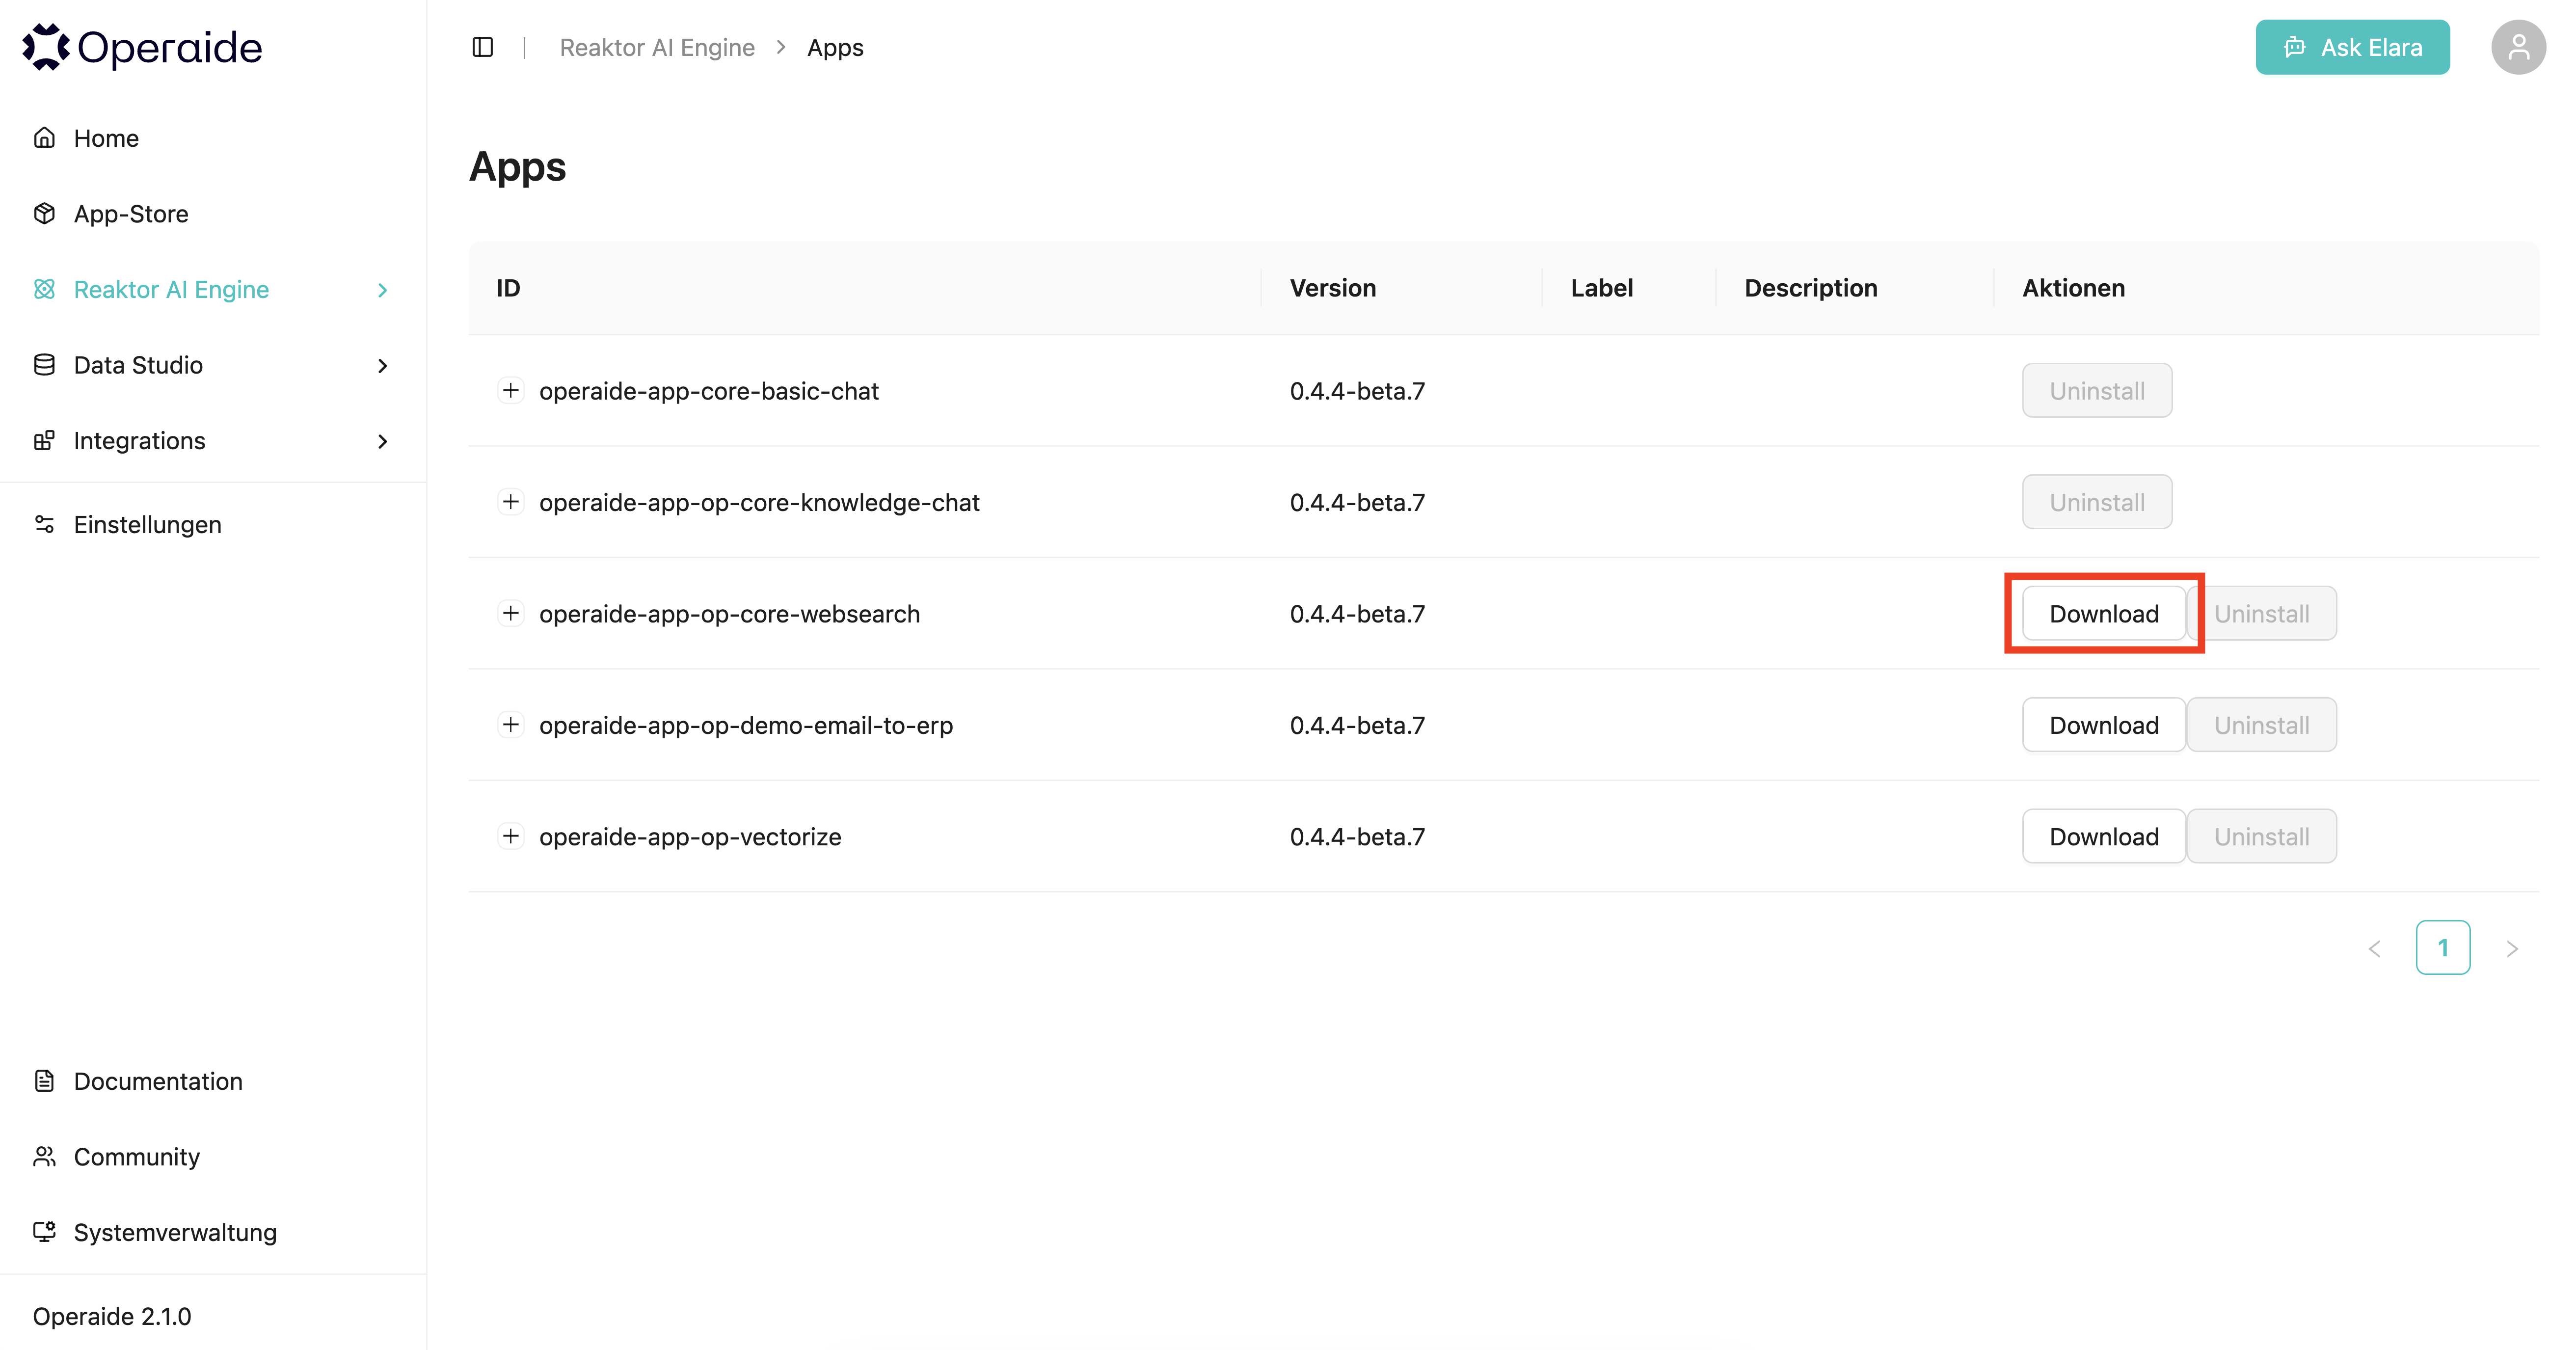The width and height of the screenshot is (2576, 1350).
Task: Click version 0.4.4-beta.7 of vectorize row
Action: (x=1357, y=837)
